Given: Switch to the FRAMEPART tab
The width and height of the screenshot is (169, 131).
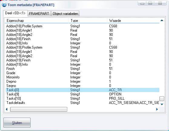Looking at the screenshot, I should [x=39, y=14].
